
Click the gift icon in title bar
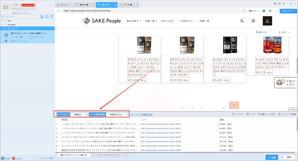pyautogui.click(x=275, y=4)
